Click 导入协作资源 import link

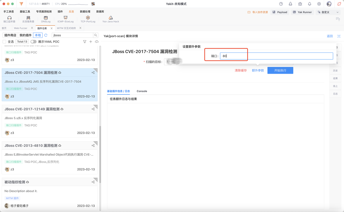click(x=257, y=12)
